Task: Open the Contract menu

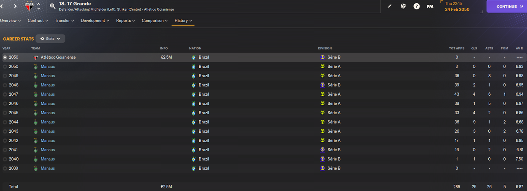Action: click(38, 21)
